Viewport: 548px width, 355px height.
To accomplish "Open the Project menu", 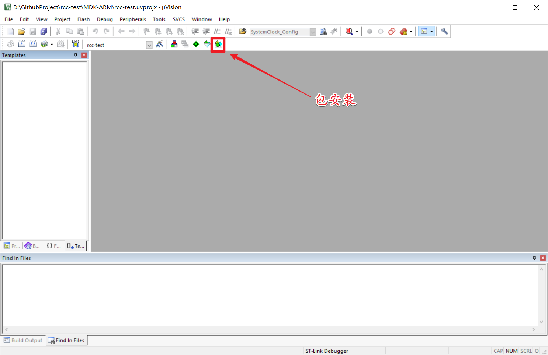I will tap(62, 19).
